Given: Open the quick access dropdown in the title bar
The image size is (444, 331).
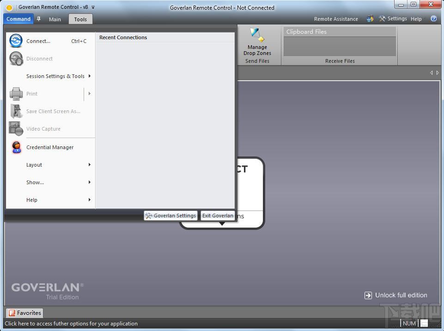Looking at the screenshot, I should [93, 7].
